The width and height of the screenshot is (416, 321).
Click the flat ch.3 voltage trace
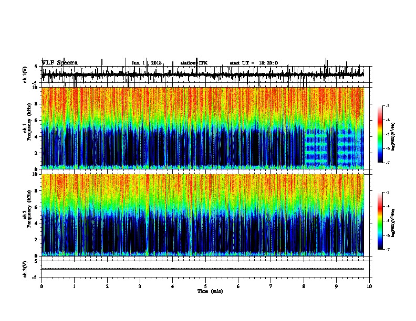pyautogui.click(x=203, y=269)
